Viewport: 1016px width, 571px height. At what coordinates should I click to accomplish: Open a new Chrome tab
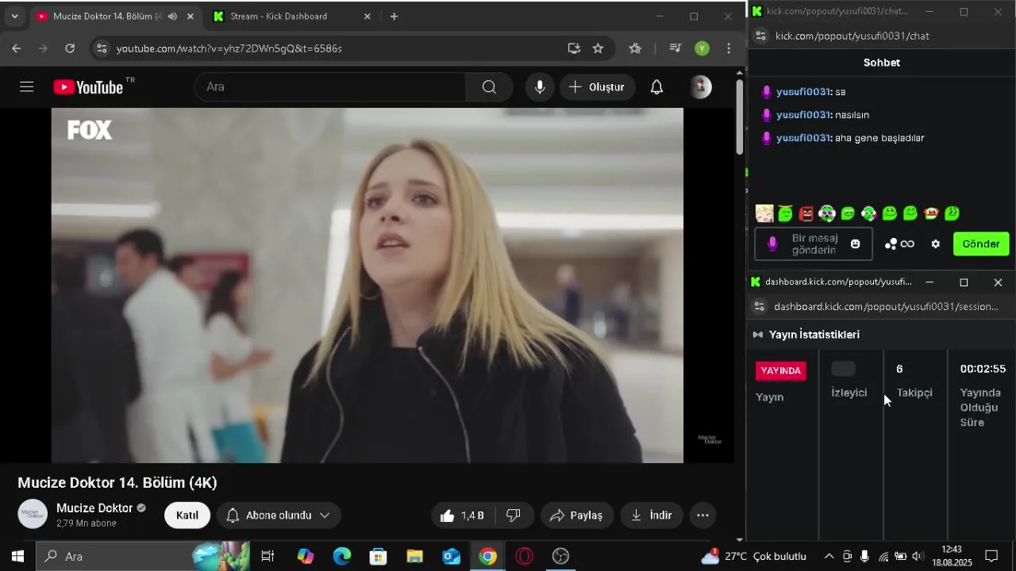[x=394, y=17]
